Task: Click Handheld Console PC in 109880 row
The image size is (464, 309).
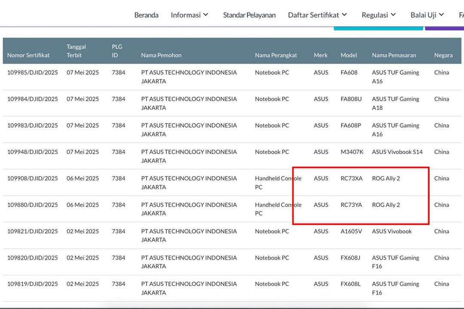Action: [278, 209]
